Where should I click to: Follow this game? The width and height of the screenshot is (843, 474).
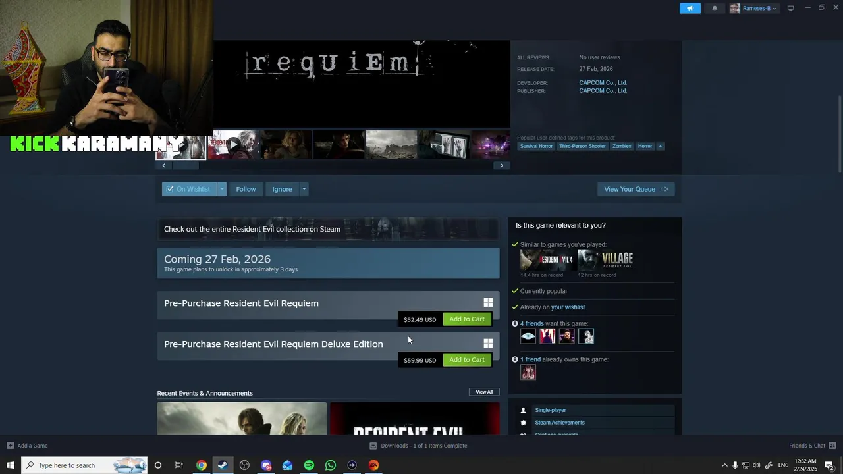[x=246, y=189]
